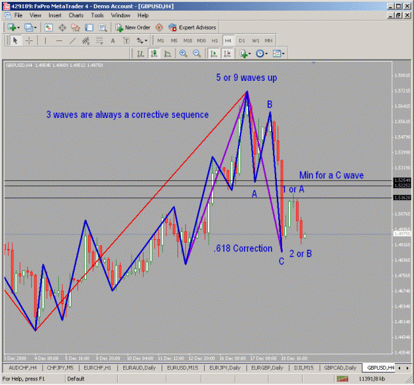Switch to the EURCHF,H1 chart tab

(97, 368)
